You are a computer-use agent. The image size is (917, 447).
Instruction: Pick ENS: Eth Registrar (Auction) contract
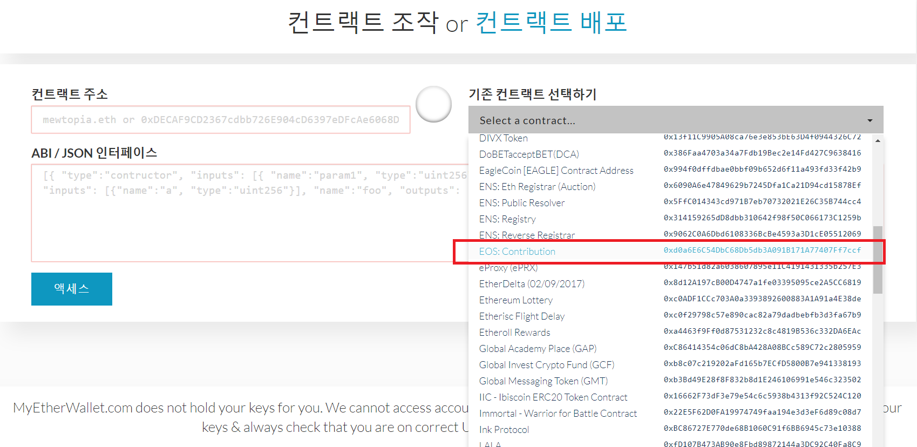(x=671, y=186)
